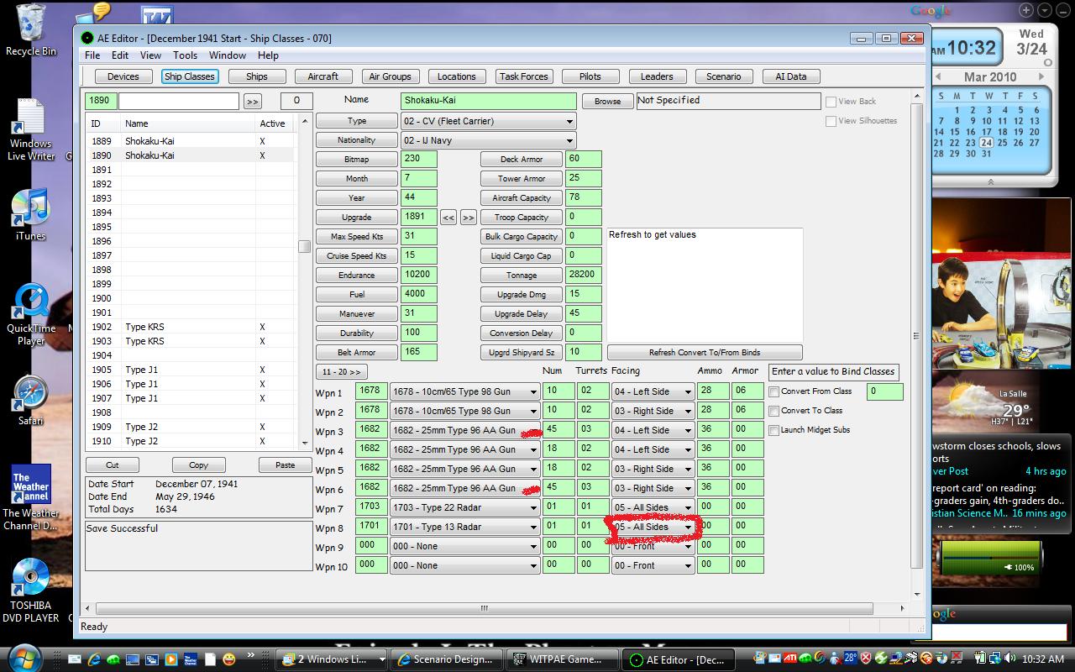The height and width of the screenshot is (672, 1075).
Task: Click the Browse button
Action: [607, 101]
